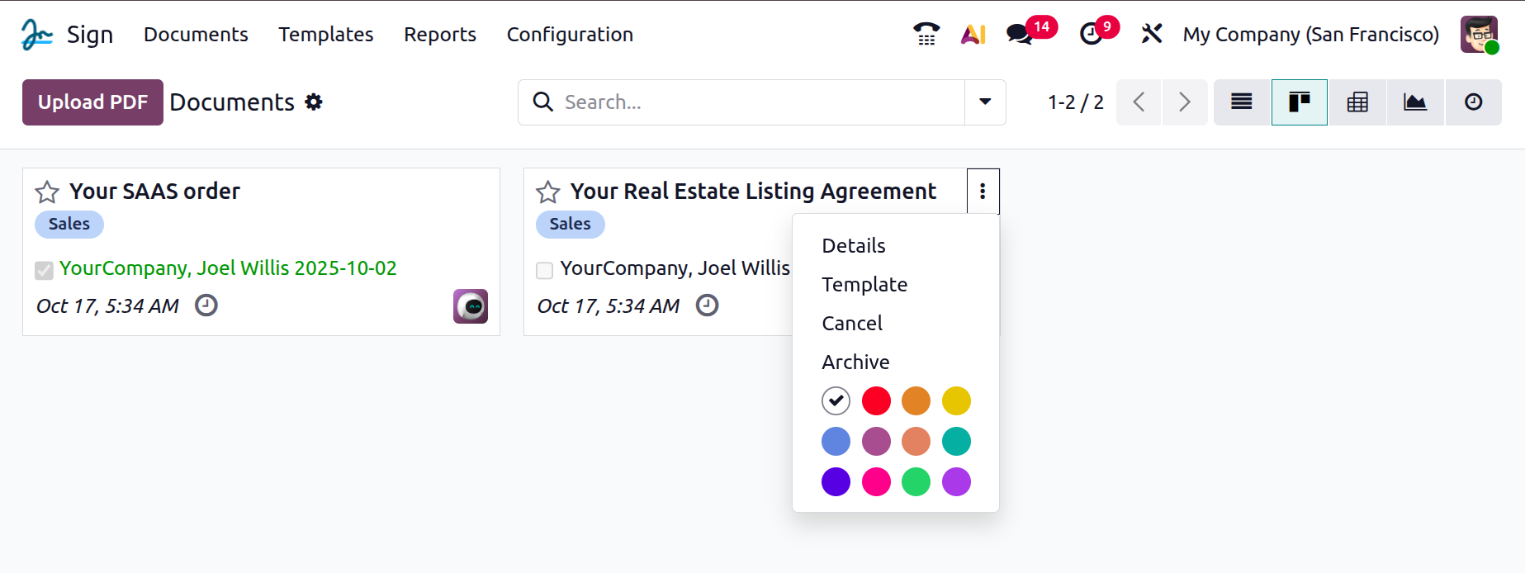Image resolution: width=1525 pixels, height=573 pixels.
Task: Switch to list view
Action: tap(1241, 102)
